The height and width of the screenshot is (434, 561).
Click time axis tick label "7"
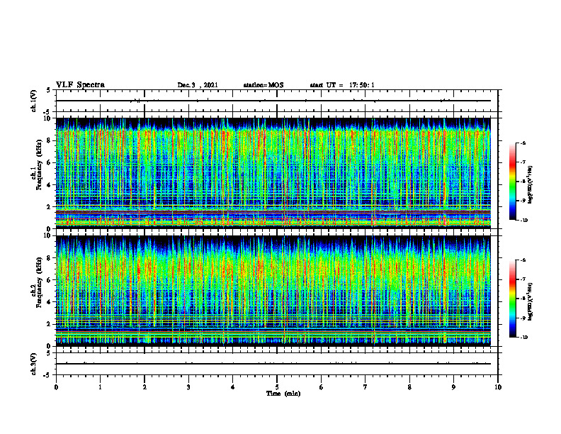tap(365, 387)
